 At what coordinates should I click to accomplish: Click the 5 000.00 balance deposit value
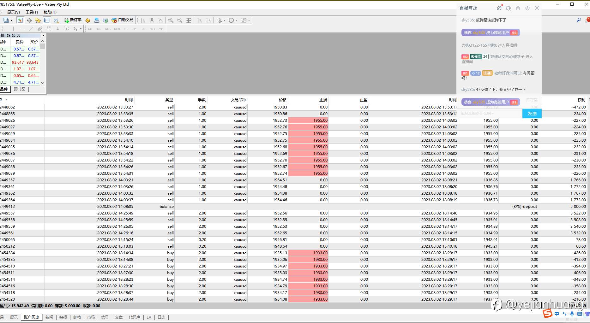[578, 207]
